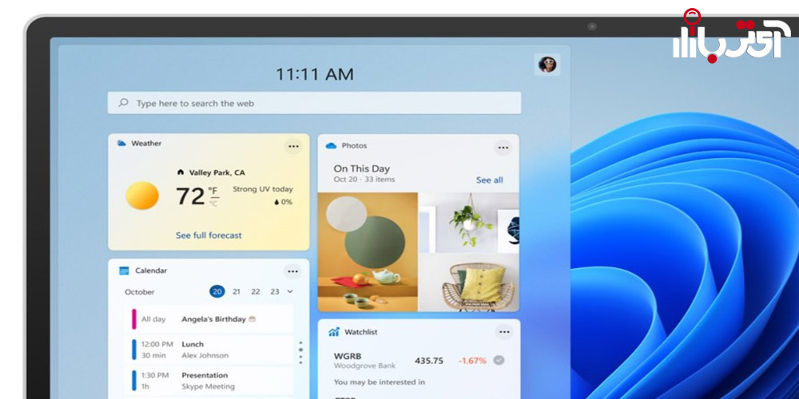The height and width of the screenshot is (399, 799).
Task: Open See full forecast link
Action: point(209,235)
